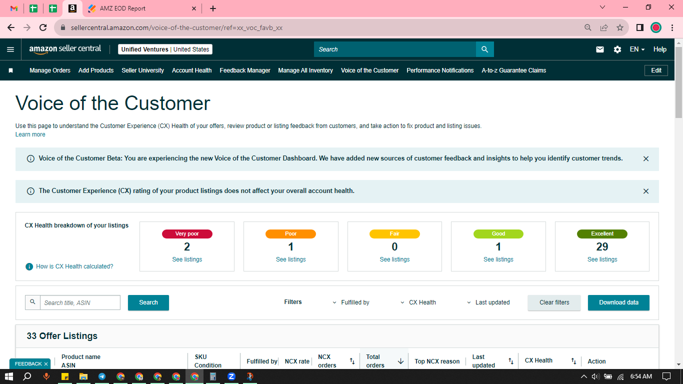Open a new browser tab
Image resolution: width=683 pixels, height=384 pixels.
click(213, 8)
